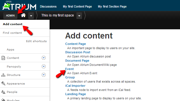Click text 'A collection of users that exists across all spaces.'
This screenshot has height=101, width=180.
[x=102, y=81]
